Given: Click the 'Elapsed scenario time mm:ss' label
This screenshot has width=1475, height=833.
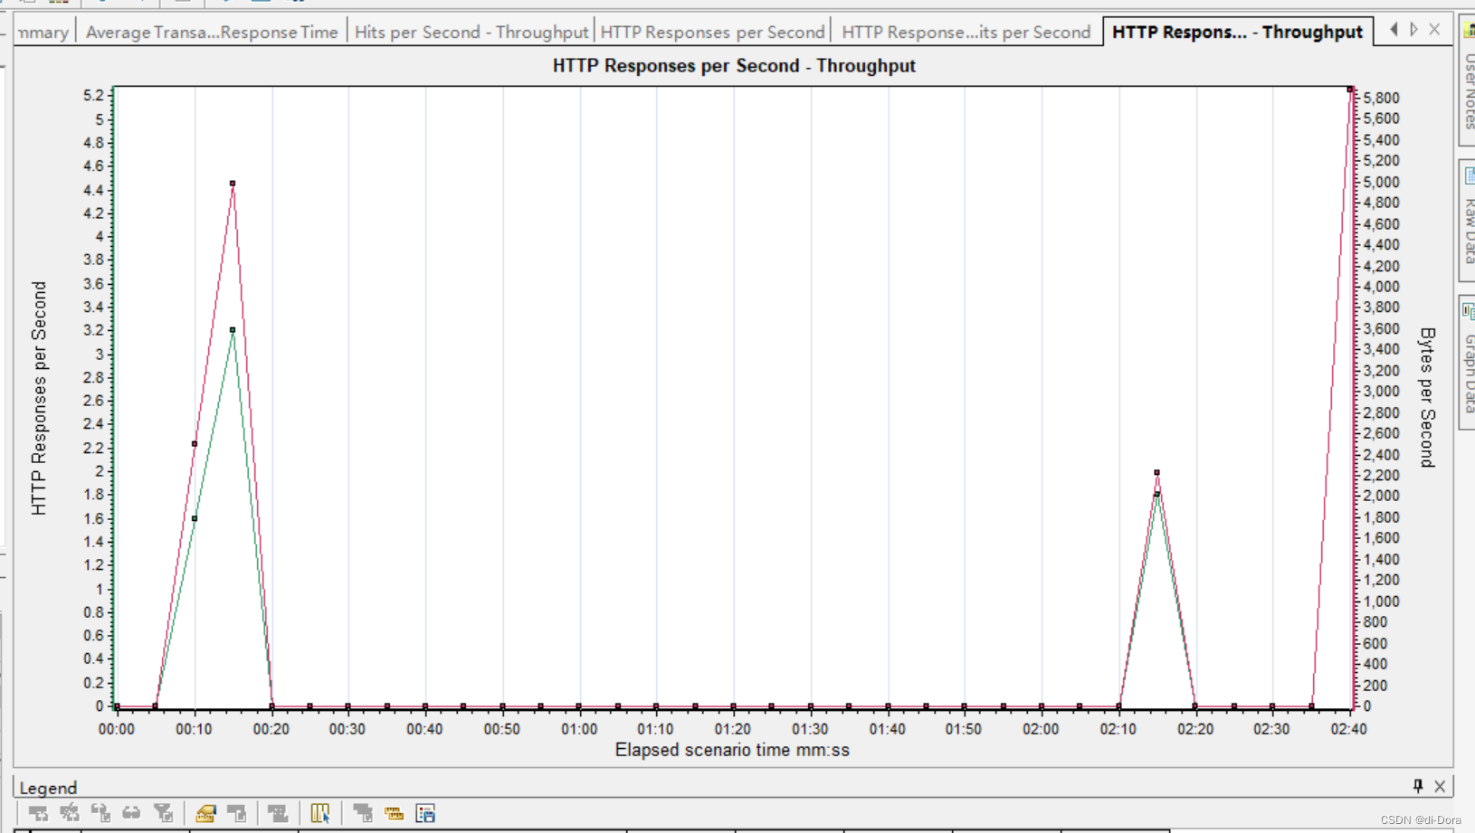Looking at the screenshot, I should 732,750.
